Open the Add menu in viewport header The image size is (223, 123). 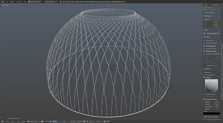pyautogui.click(x=18, y=122)
